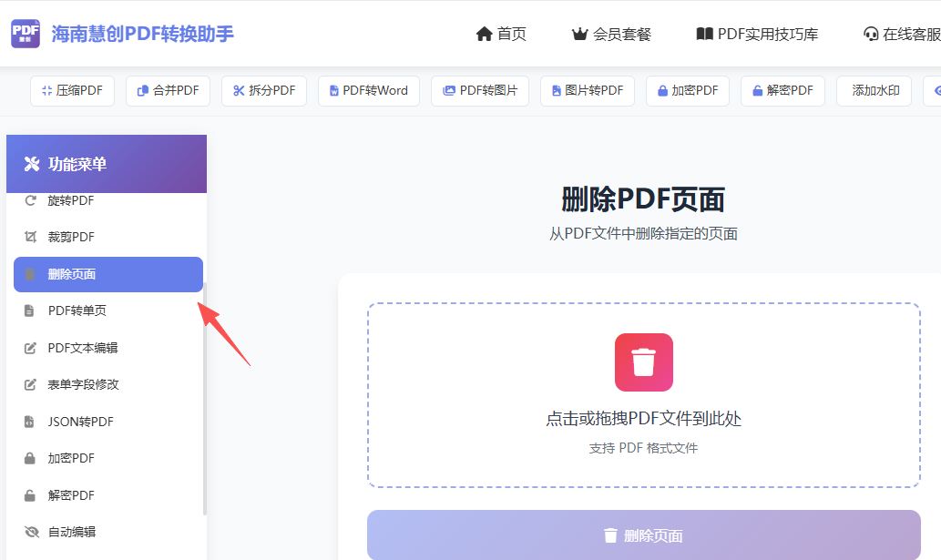This screenshot has height=560, width=941.
Task: Choose PDF转单页 in the sidebar menu
Action: pos(108,311)
